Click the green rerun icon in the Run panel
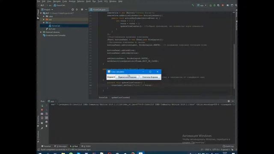Image resolution: width=274 pixels, height=154 pixels. point(42,106)
